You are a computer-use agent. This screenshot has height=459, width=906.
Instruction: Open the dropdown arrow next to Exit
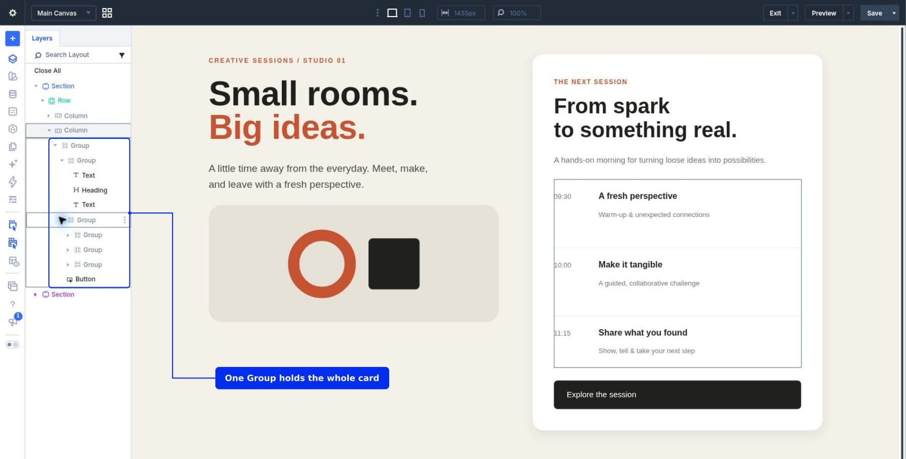(793, 13)
